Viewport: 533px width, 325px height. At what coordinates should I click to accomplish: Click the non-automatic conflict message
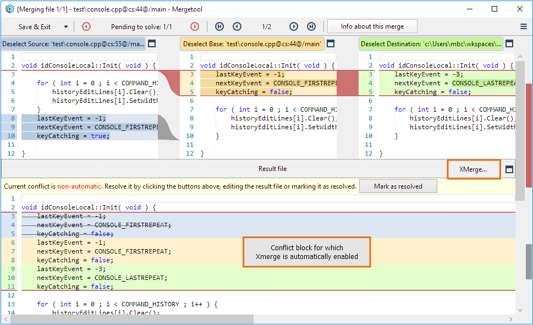click(x=180, y=186)
